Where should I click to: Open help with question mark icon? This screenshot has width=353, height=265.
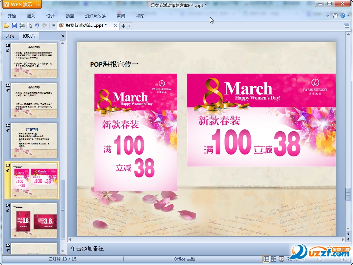[x=343, y=16]
